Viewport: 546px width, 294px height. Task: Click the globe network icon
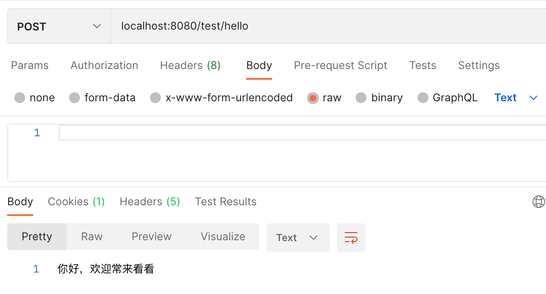(538, 202)
